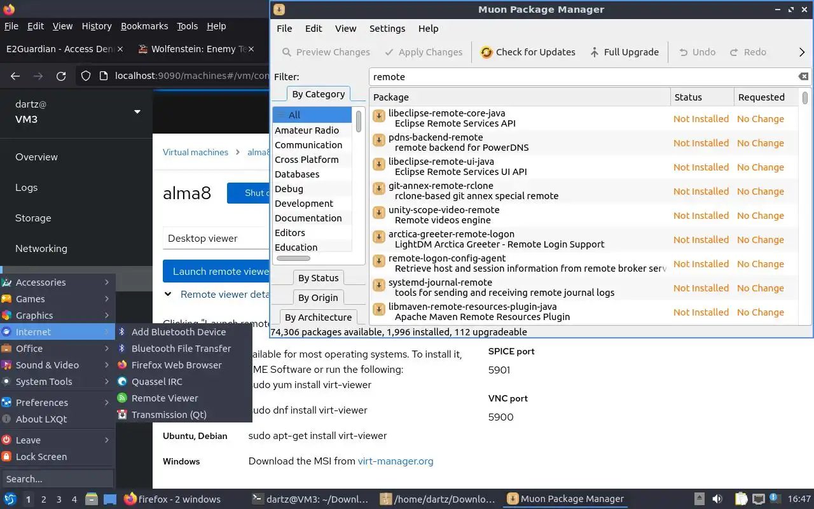The image size is (814, 509).
Task: Sort by the Status column header
Action: 702,97
